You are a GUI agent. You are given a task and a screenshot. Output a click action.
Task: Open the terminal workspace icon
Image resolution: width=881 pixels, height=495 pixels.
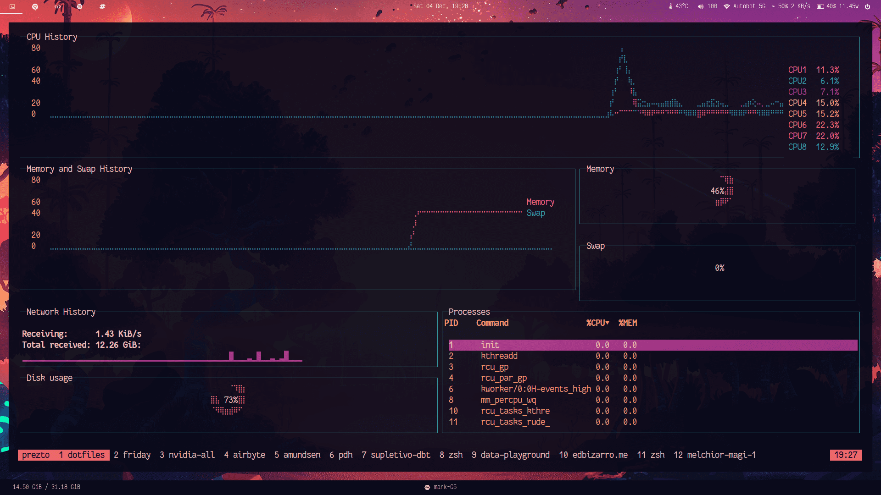(x=12, y=6)
